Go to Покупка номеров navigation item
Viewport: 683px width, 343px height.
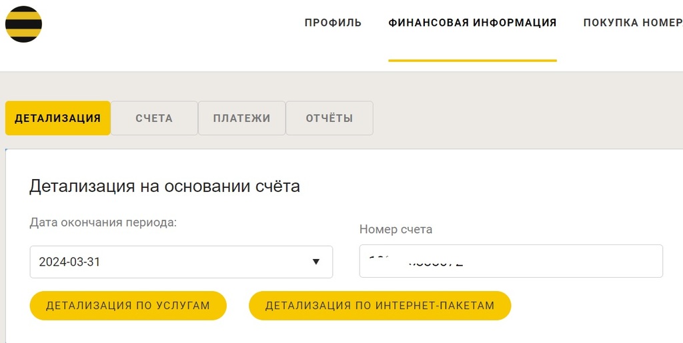pyautogui.click(x=632, y=23)
